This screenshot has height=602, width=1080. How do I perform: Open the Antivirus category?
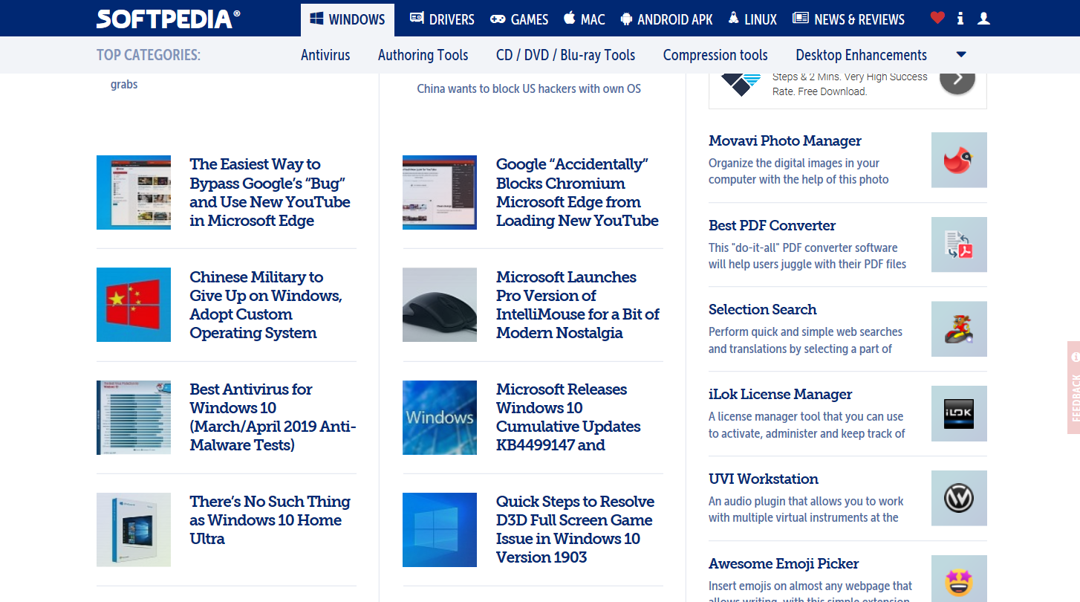pyautogui.click(x=325, y=55)
